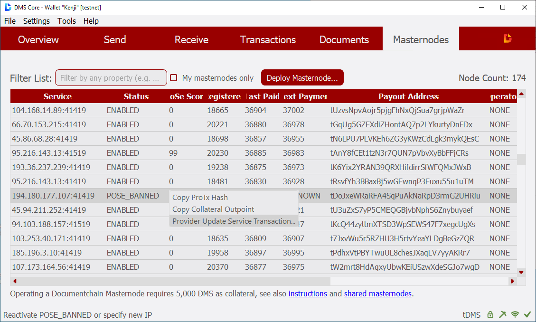Switch to the Transactions tab
This screenshot has width=536, height=322.
coord(268,39)
